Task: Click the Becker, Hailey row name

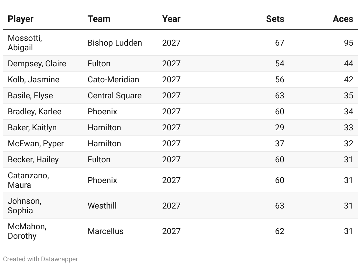Action: [x=33, y=159]
